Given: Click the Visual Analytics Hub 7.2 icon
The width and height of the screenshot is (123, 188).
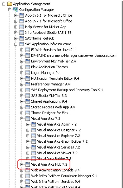Looking at the screenshot, I should pyautogui.click(x=28, y=165).
